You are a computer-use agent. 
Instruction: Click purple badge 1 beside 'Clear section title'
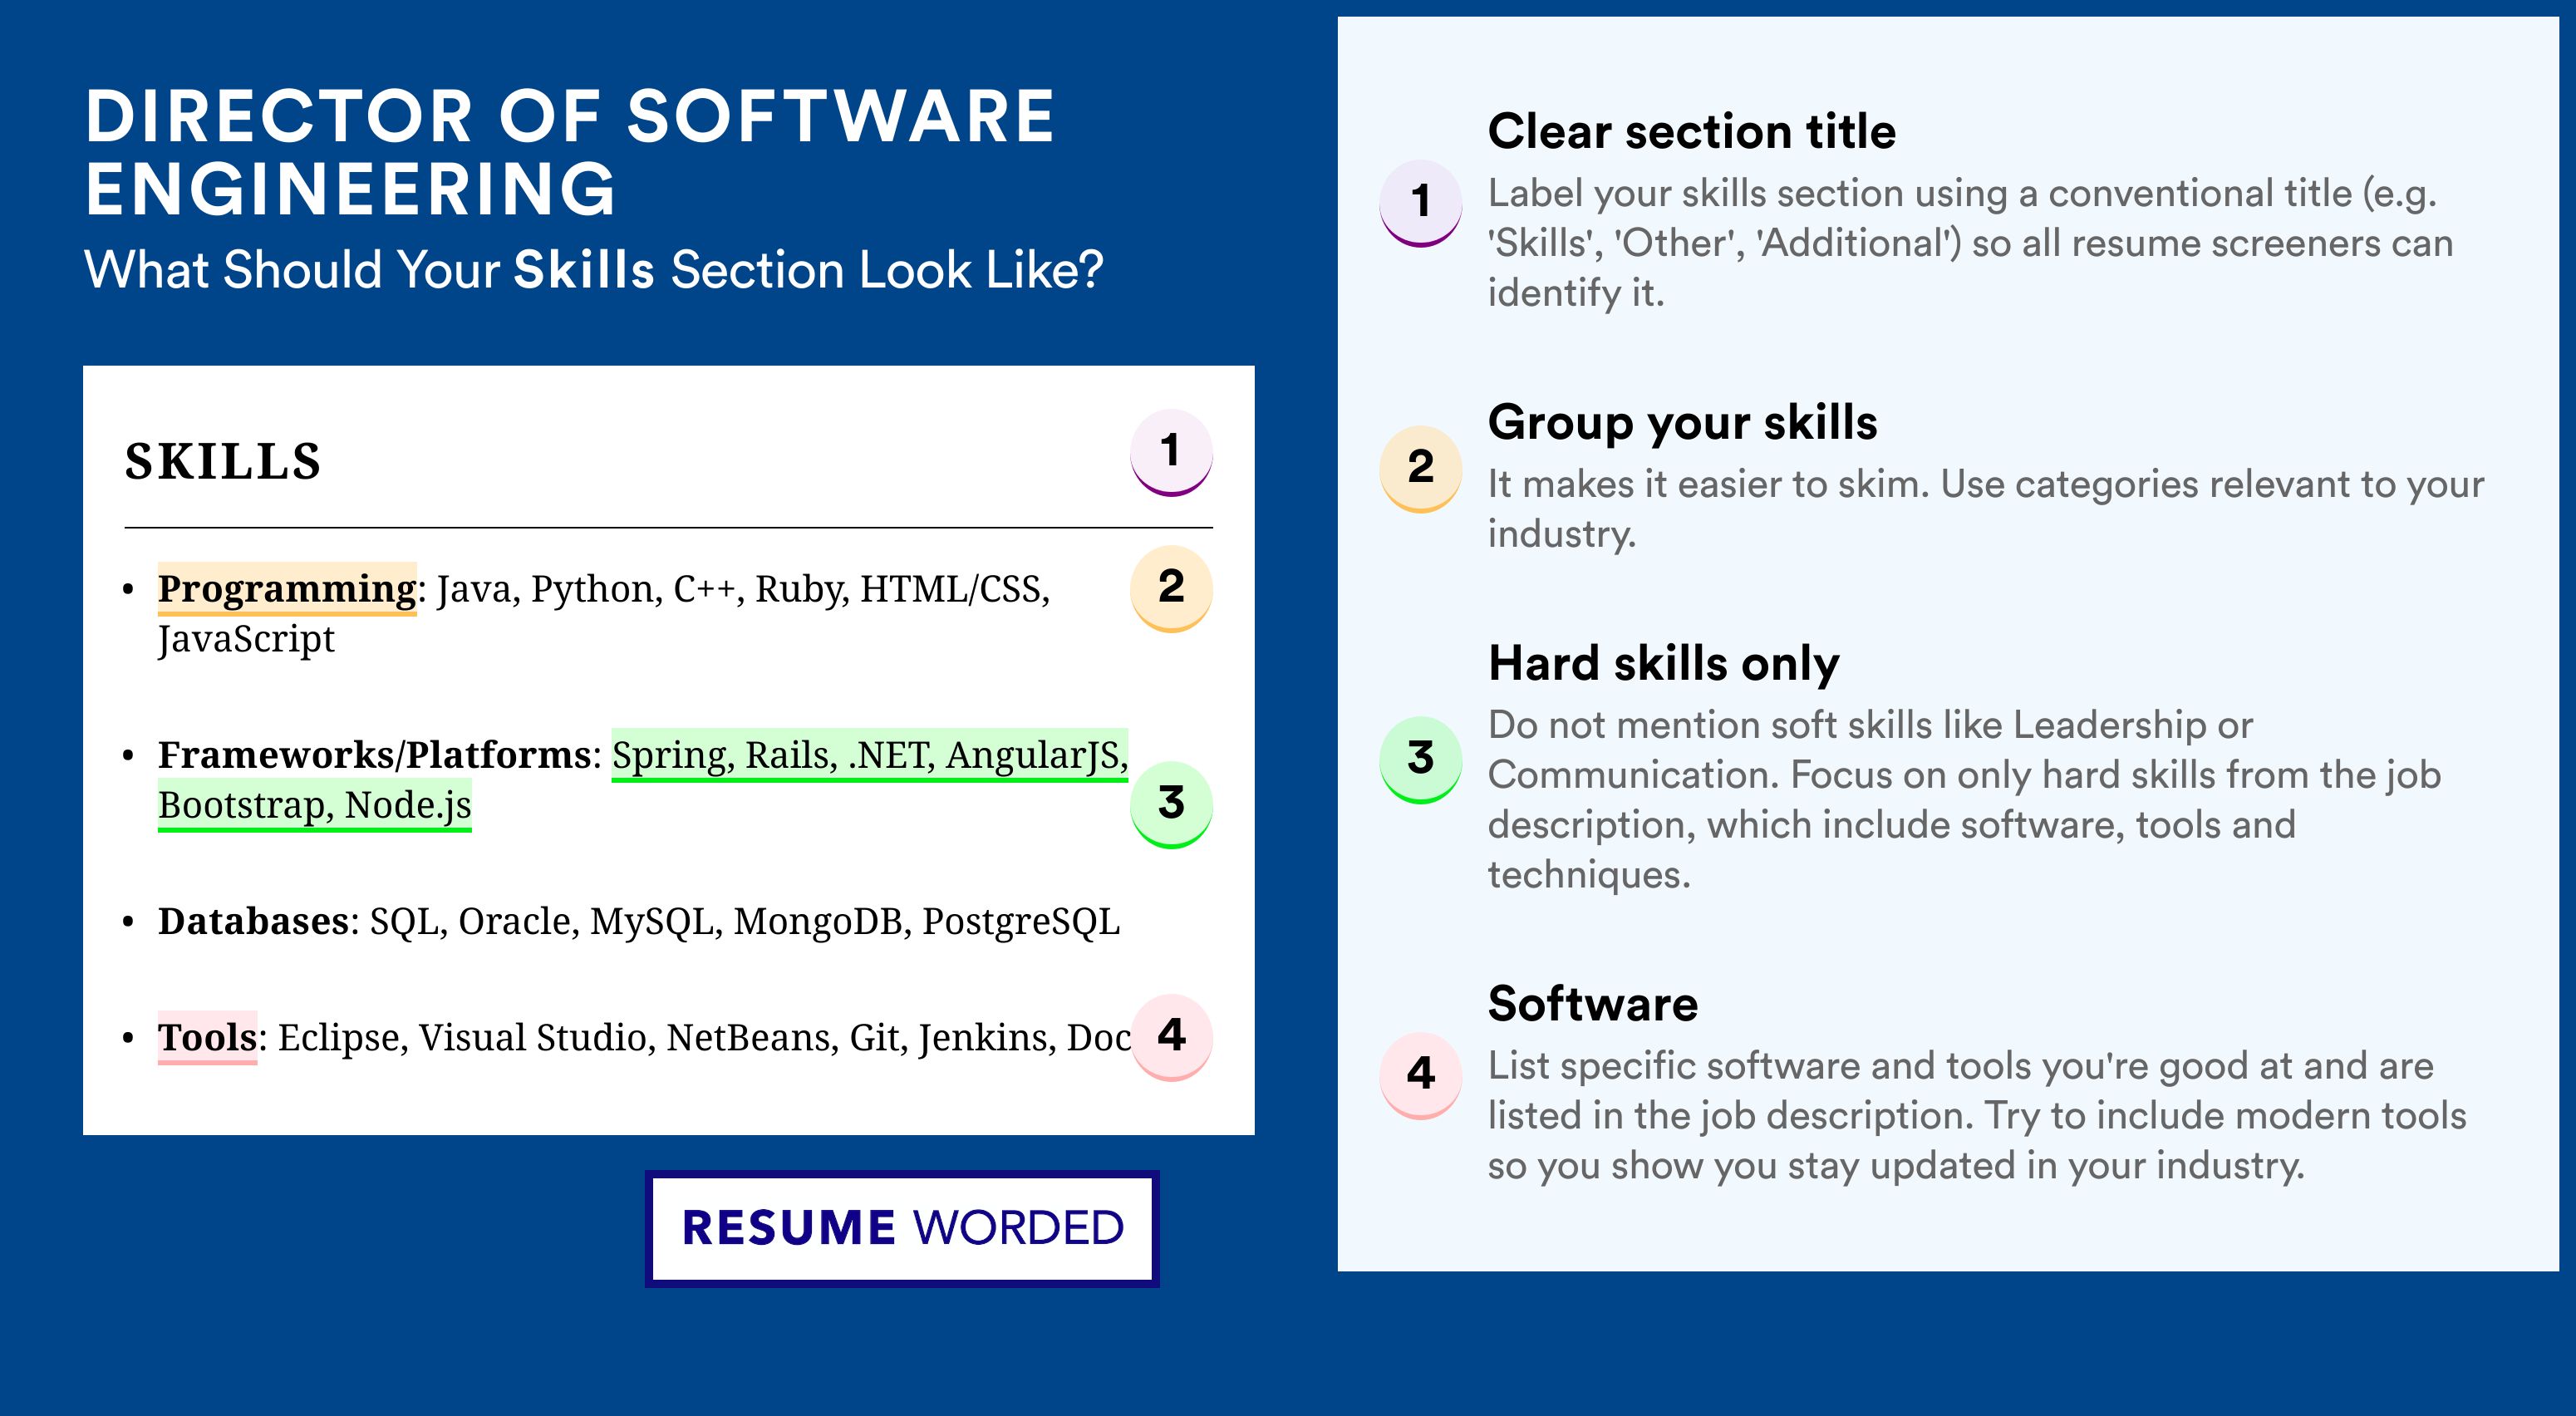pyautogui.click(x=1421, y=203)
